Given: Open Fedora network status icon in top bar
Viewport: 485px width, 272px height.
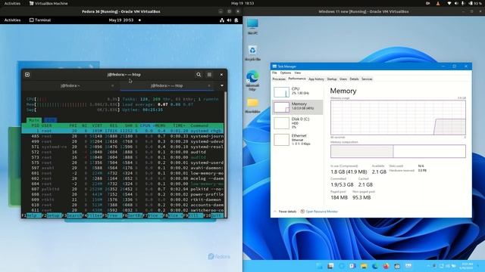Looking at the screenshot, I should click(x=222, y=20).
